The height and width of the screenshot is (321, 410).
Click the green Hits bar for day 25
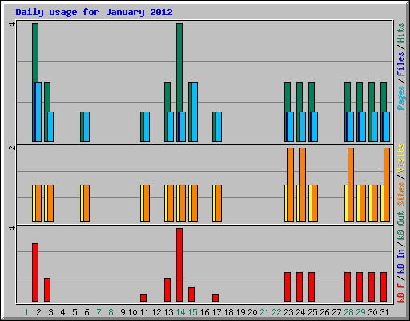(x=312, y=97)
